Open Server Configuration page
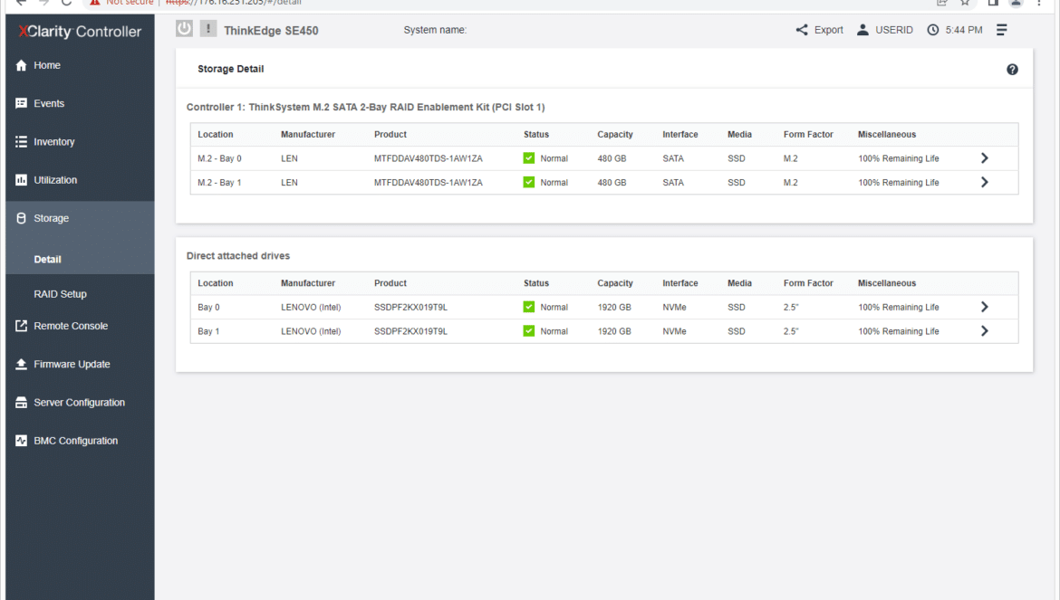1060x600 pixels. click(x=80, y=402)
